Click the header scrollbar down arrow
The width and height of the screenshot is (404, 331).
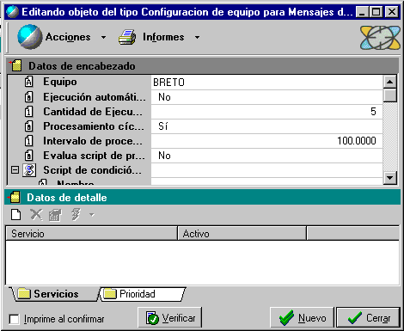(389, 177)
